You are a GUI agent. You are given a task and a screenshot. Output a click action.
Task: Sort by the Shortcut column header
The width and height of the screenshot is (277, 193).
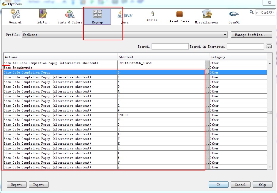click(x=163, y=57)
